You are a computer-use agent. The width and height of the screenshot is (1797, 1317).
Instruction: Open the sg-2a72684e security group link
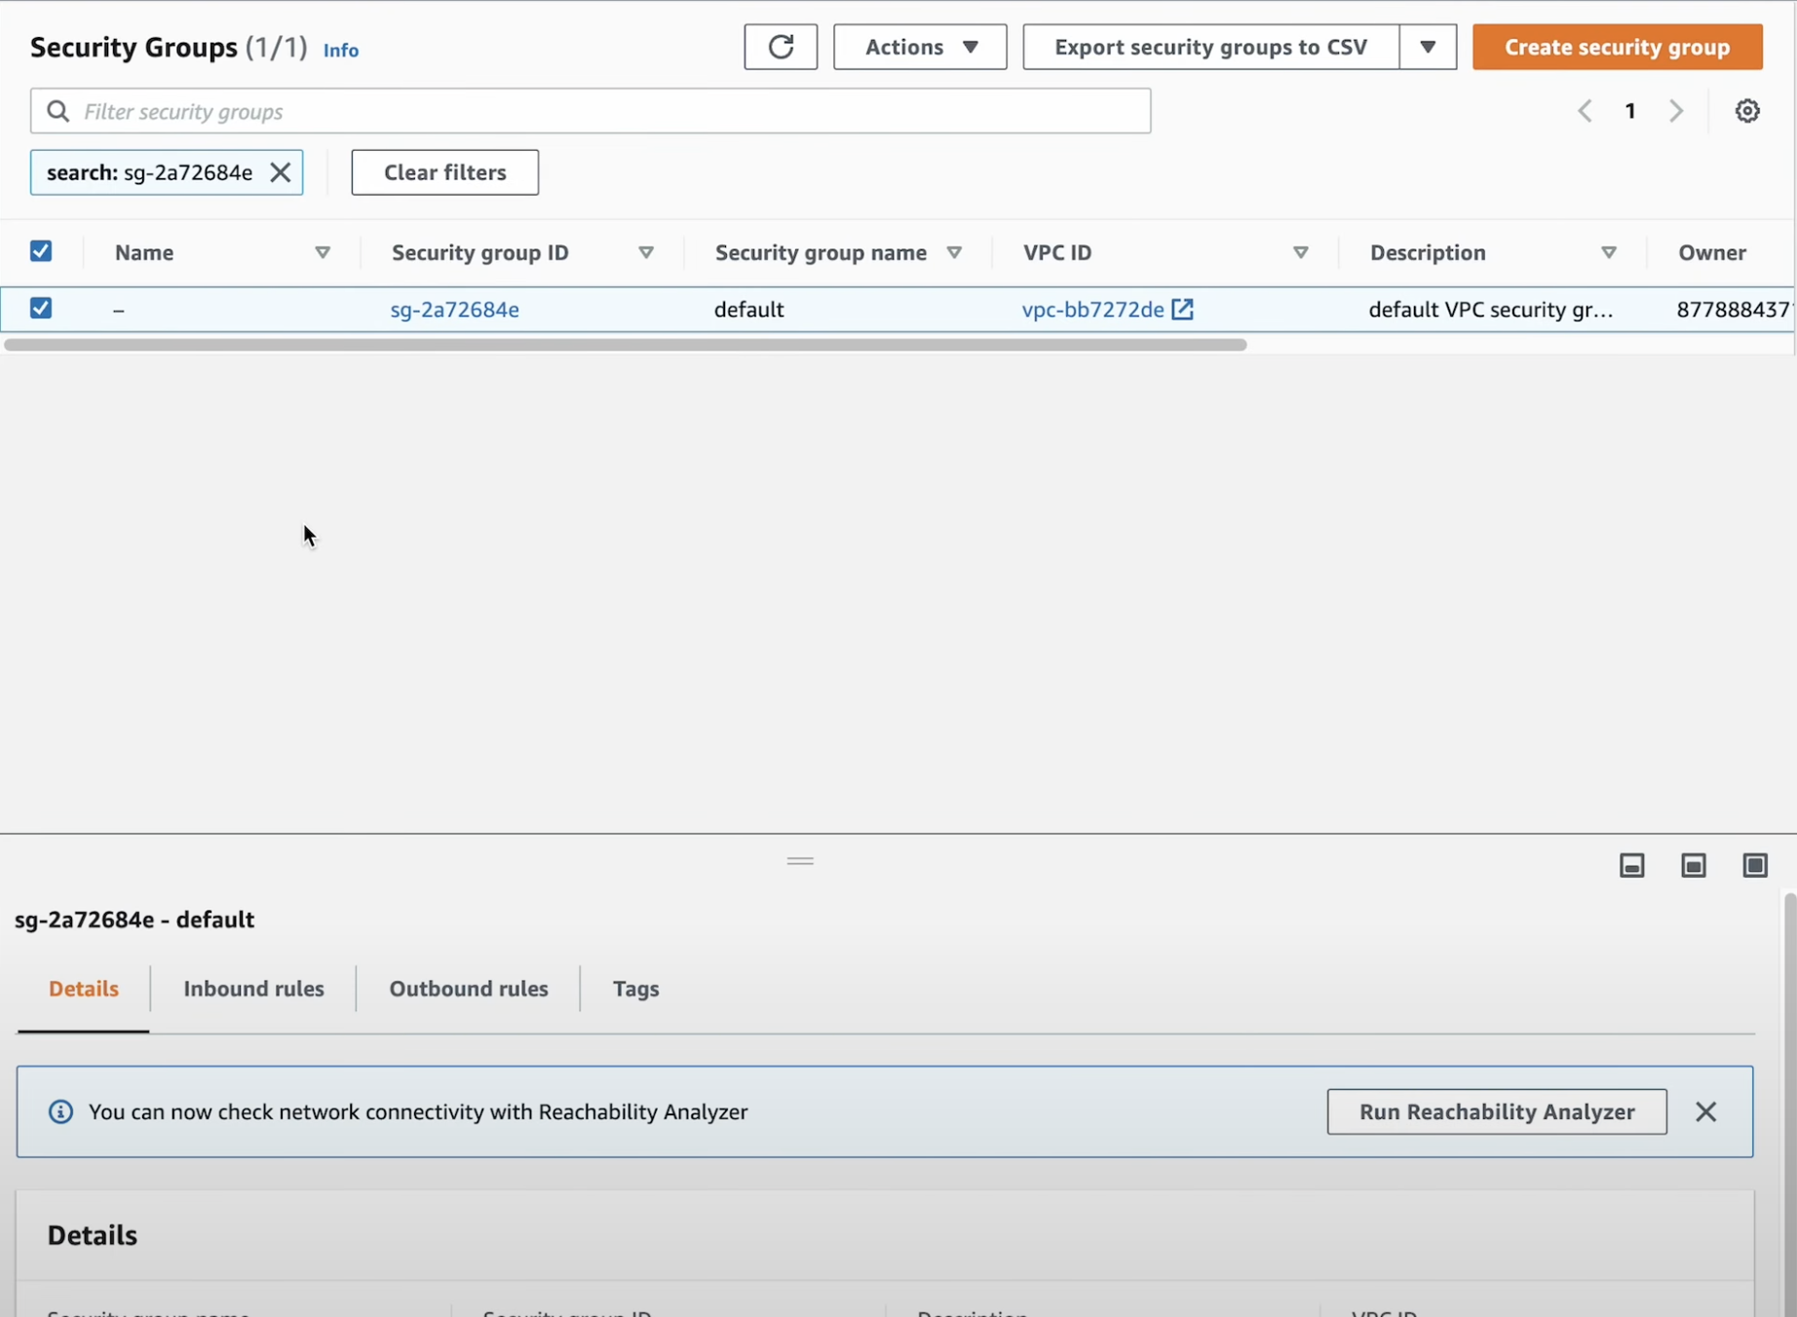[x=454, y=309]
